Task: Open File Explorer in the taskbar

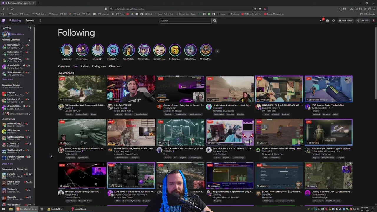Action: [x=11, y=209]
